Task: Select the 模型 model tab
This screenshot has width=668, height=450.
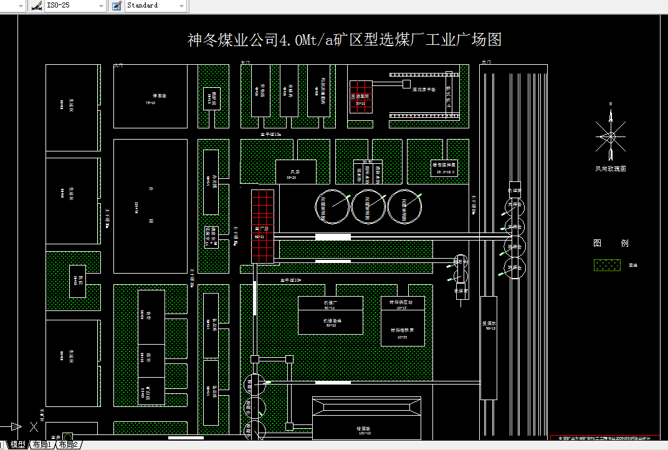Action: (17, 446)
